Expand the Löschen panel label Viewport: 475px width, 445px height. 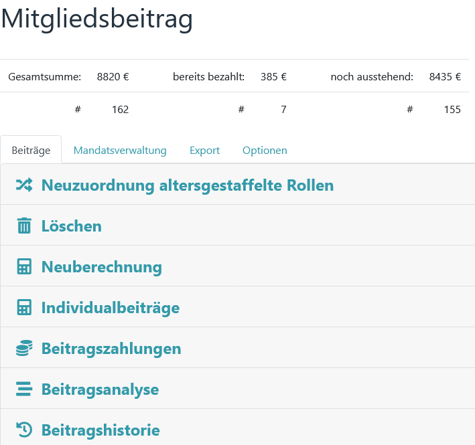(x=72, y=226)
